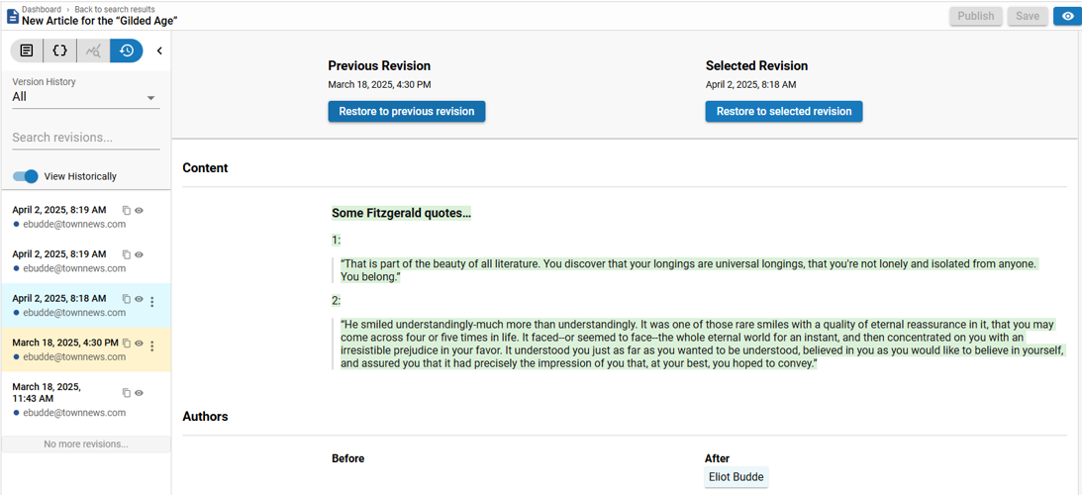
Task: Click Back to search results link
Action: point(115,9)
